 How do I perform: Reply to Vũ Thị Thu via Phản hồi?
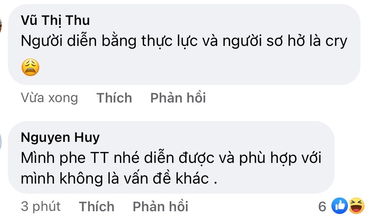pos(178,98)
